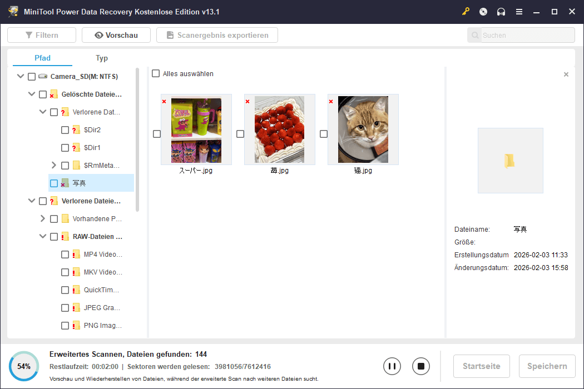This screenshot has width=584, height=389.
Task: Check the $Dir2 checkbox
Action: point(65,130)
